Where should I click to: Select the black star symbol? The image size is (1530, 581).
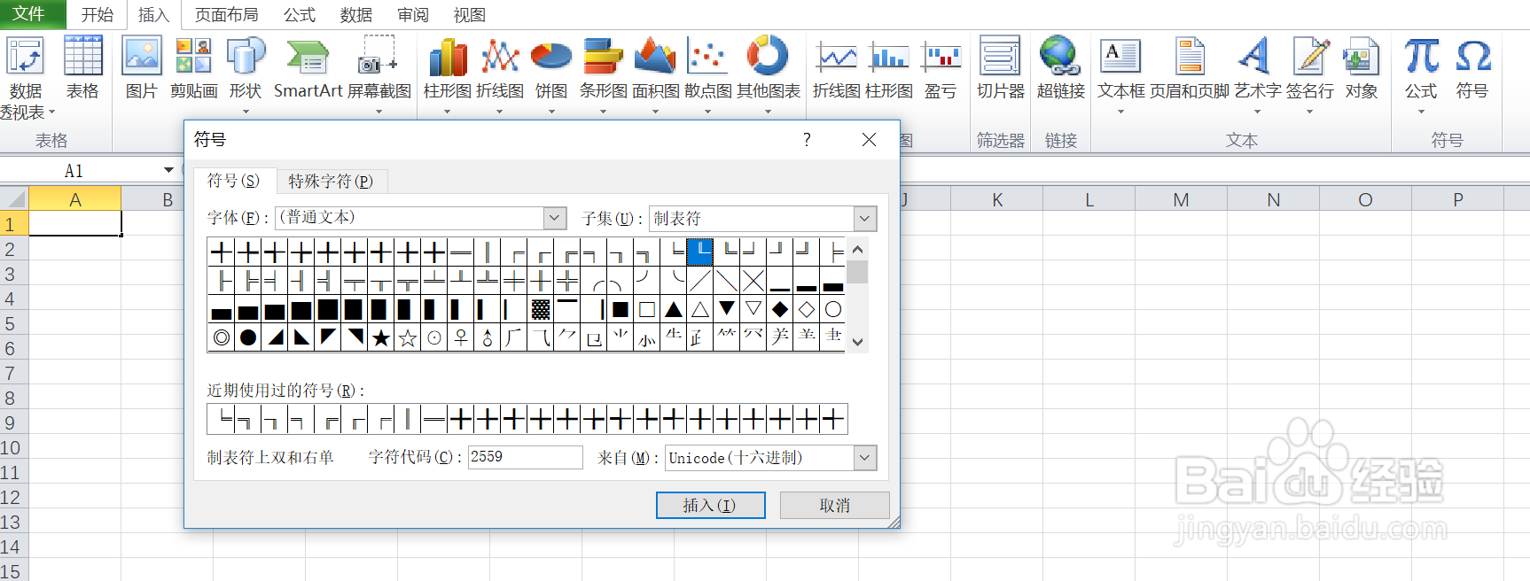381,337
